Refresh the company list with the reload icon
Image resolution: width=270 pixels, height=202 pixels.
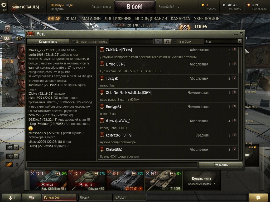[167, 42]
